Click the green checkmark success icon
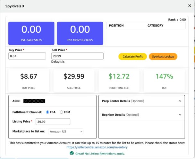Image resolution: width=195 pixels, height=159 pixels. (x=72, y=154)
